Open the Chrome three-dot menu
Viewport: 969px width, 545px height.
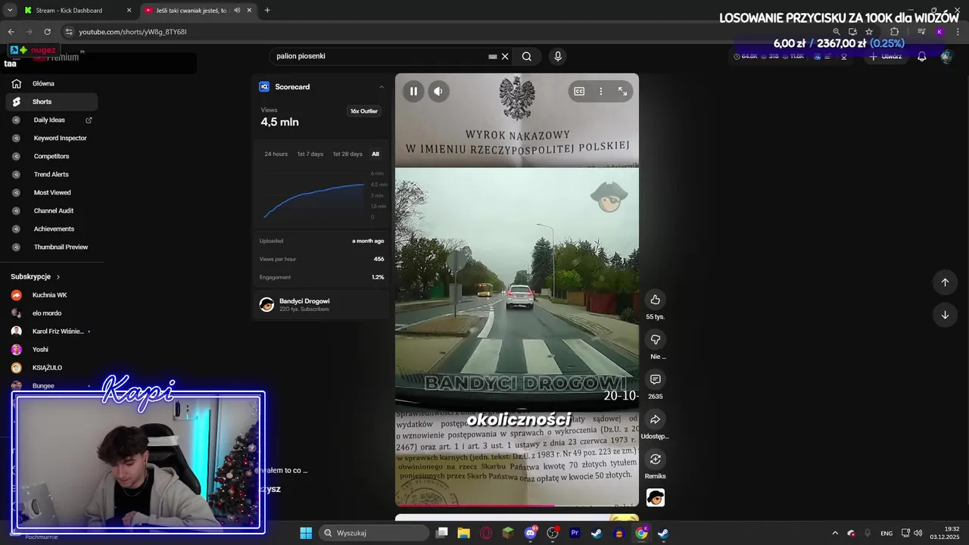(x=958, y=32)
